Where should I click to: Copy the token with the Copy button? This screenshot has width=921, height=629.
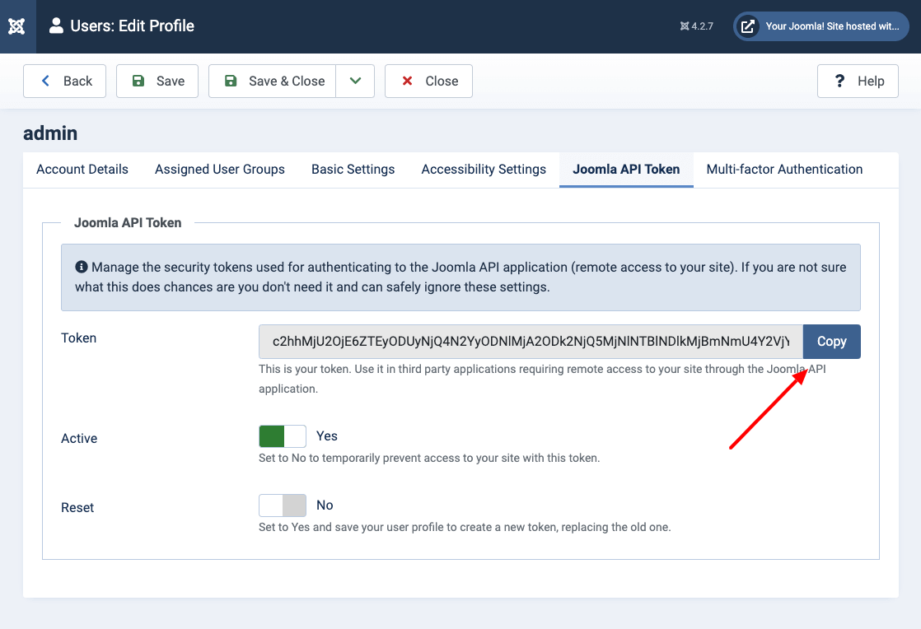coord(832,342)
